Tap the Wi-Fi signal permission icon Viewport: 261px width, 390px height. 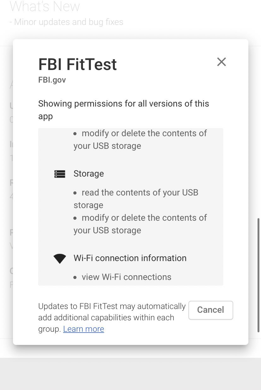[x=60, y=259]
